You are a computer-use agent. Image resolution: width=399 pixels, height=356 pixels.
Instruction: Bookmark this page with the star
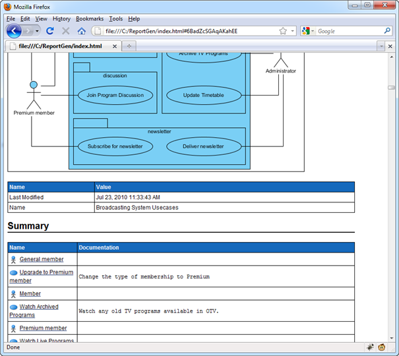point(283,31)
